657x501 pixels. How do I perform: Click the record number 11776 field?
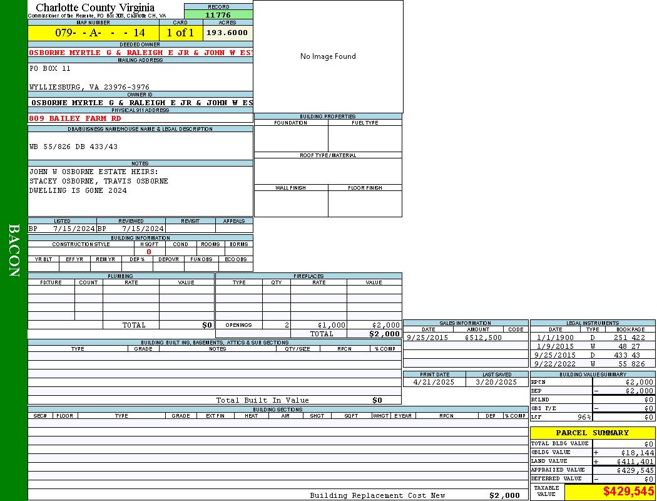click(218, 15)
